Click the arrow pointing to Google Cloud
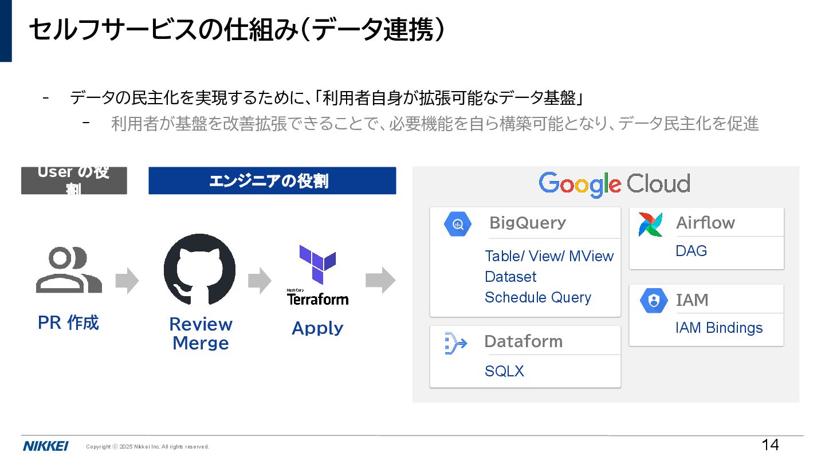825x464 pixels. [380, 280]
